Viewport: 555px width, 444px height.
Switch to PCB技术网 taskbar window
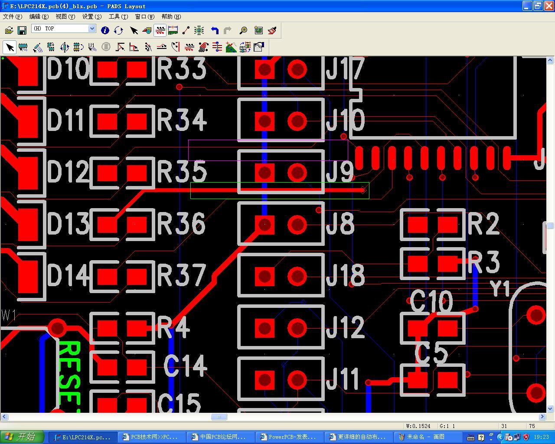click(x=152, y=437)
